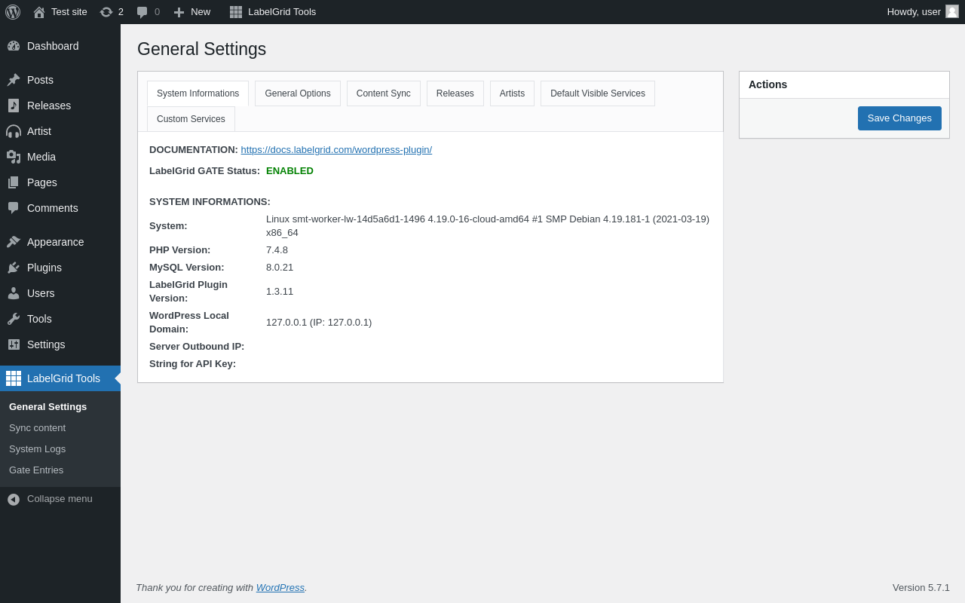Click the user avatar in top bar
Screen dimensions: 965x603
tap(952, 12)
